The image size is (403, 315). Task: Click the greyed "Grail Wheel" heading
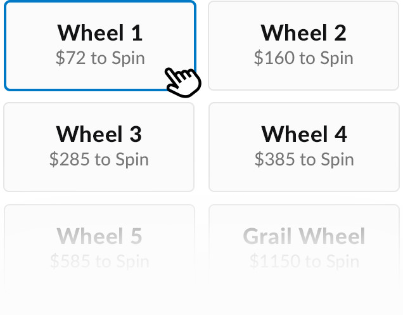click(x=304, y=236)
